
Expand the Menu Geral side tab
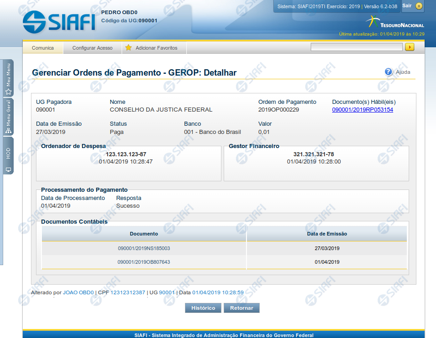[8, 117]
